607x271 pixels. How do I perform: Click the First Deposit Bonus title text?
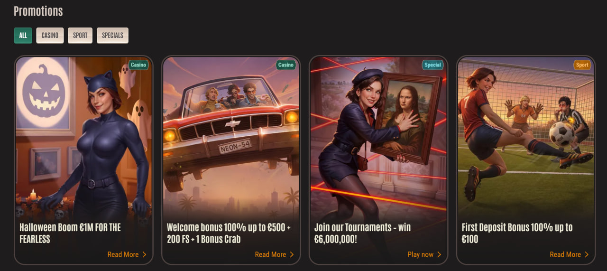coord(517,233)
